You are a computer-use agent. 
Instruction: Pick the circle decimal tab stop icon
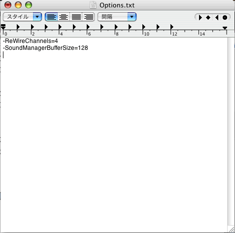(x=225, y=17)
